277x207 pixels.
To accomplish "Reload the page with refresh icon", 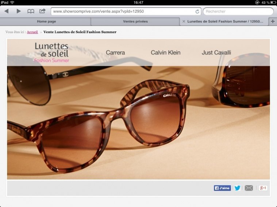I will click(x=197, y=12).
